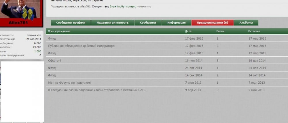
Task: Open the Флуд warning dated 24 окт 2014
Action: [52, 68]
